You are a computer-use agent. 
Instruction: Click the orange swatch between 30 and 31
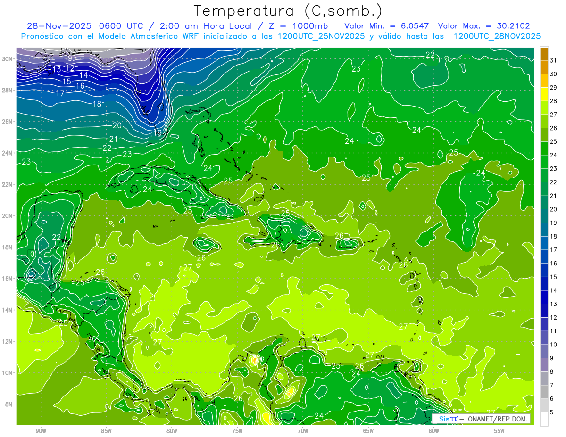(x=544, y=67)
